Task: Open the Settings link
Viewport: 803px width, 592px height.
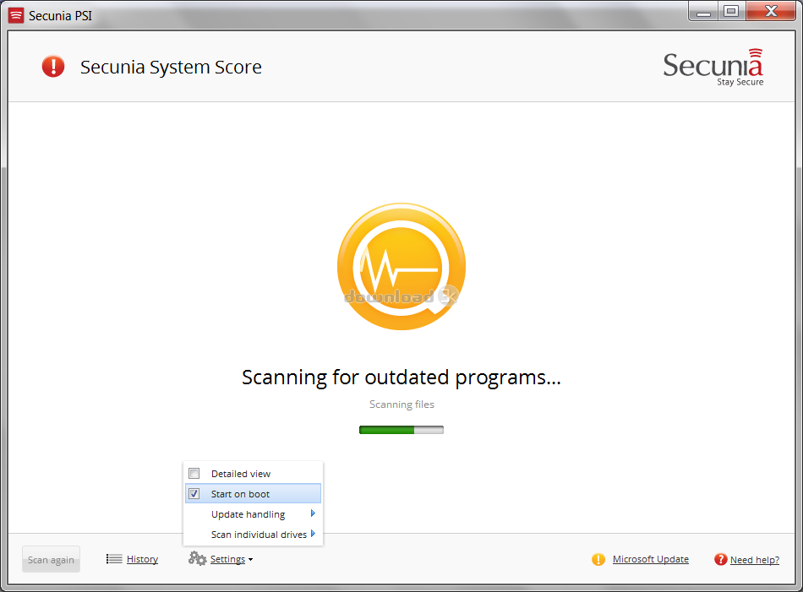Action: [x=227, y=559]
